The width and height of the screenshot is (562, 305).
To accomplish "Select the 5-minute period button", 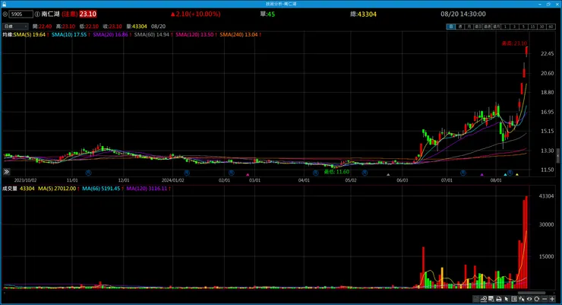I will (524, 27).
